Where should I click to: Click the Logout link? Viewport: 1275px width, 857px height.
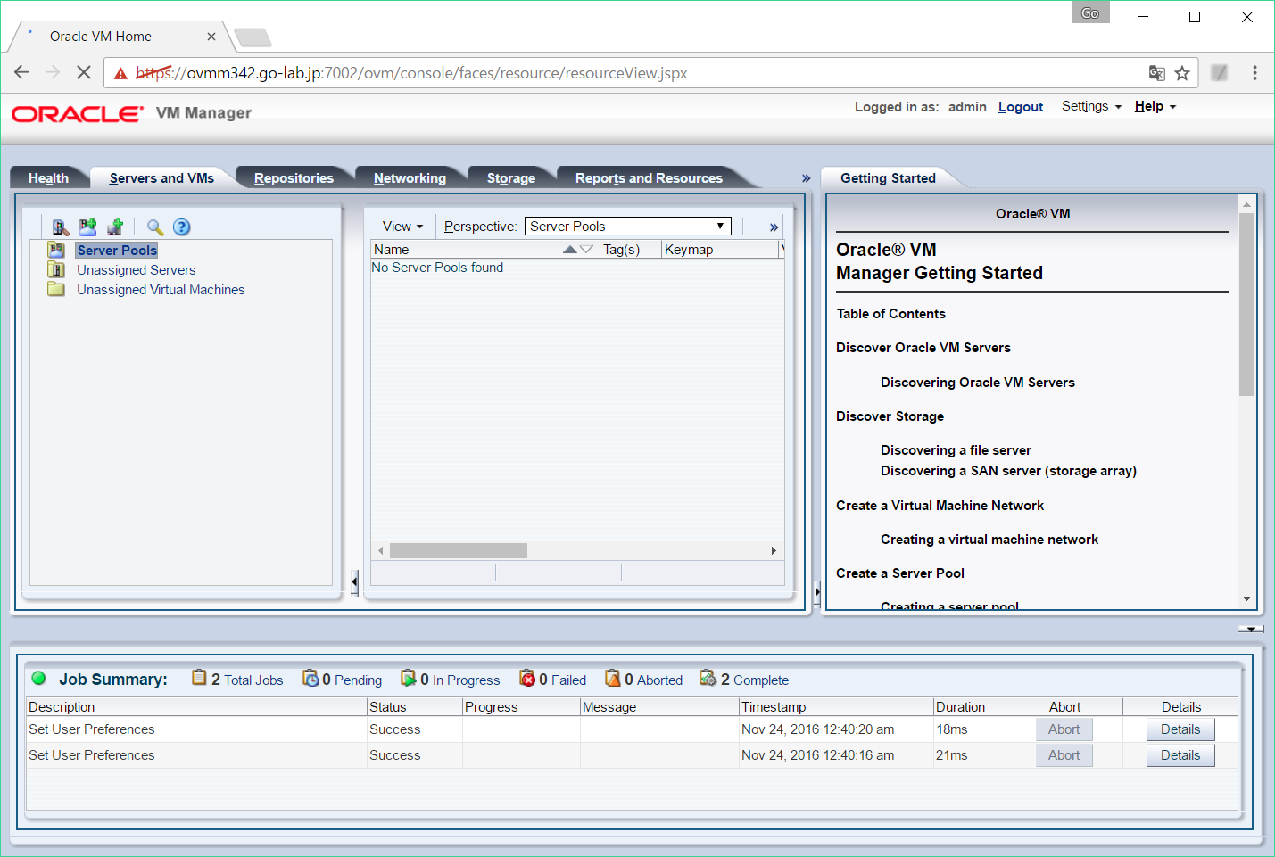[x=1020, y=106]
